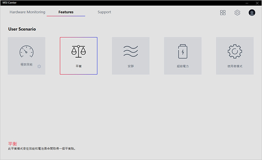Select the Balanced scales scenario
Viewport: 262px width, 160px height.
point(79,56)
